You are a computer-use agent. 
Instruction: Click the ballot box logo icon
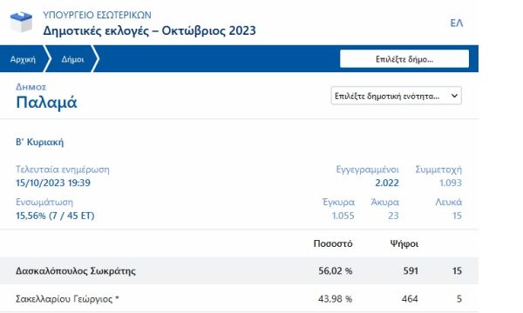tap(21, 22)
